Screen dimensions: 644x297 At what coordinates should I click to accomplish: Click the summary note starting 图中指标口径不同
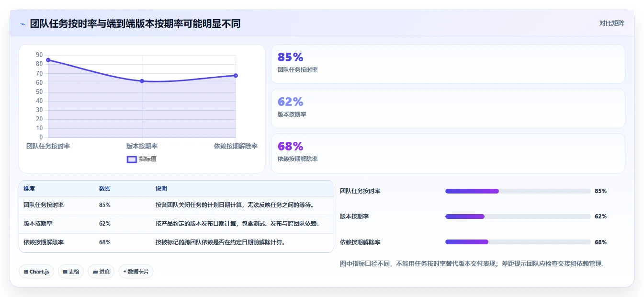[x=473, y=263]
